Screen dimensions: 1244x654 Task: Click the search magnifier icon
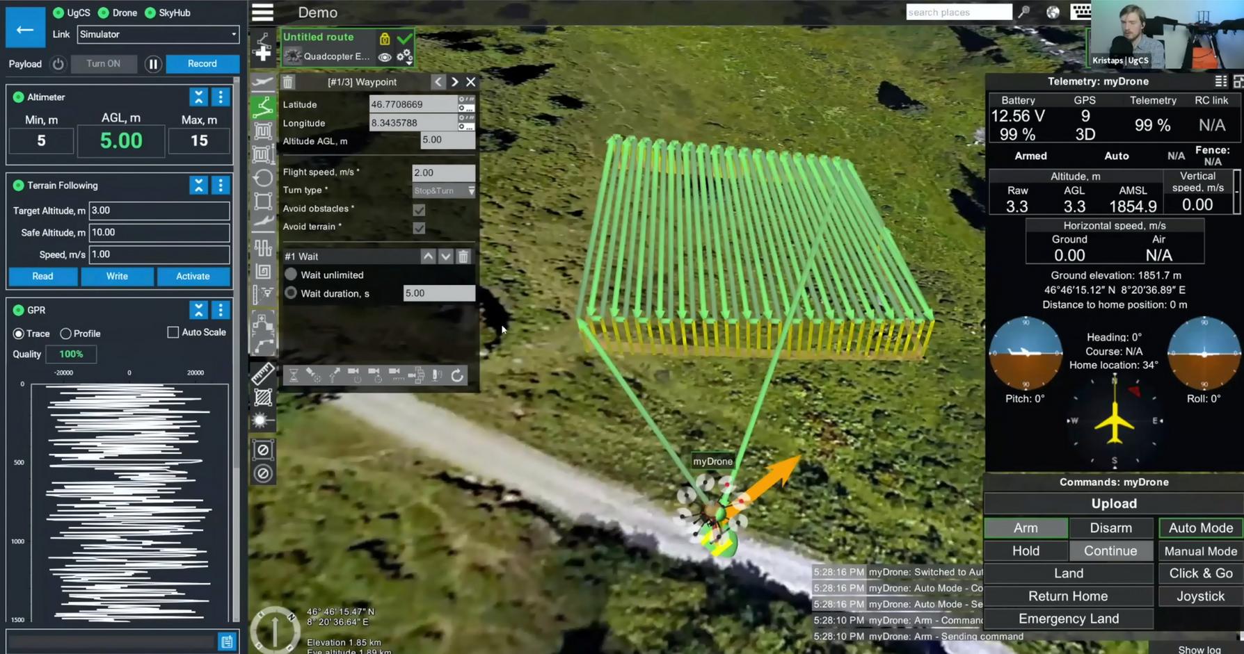point(1024,12)
